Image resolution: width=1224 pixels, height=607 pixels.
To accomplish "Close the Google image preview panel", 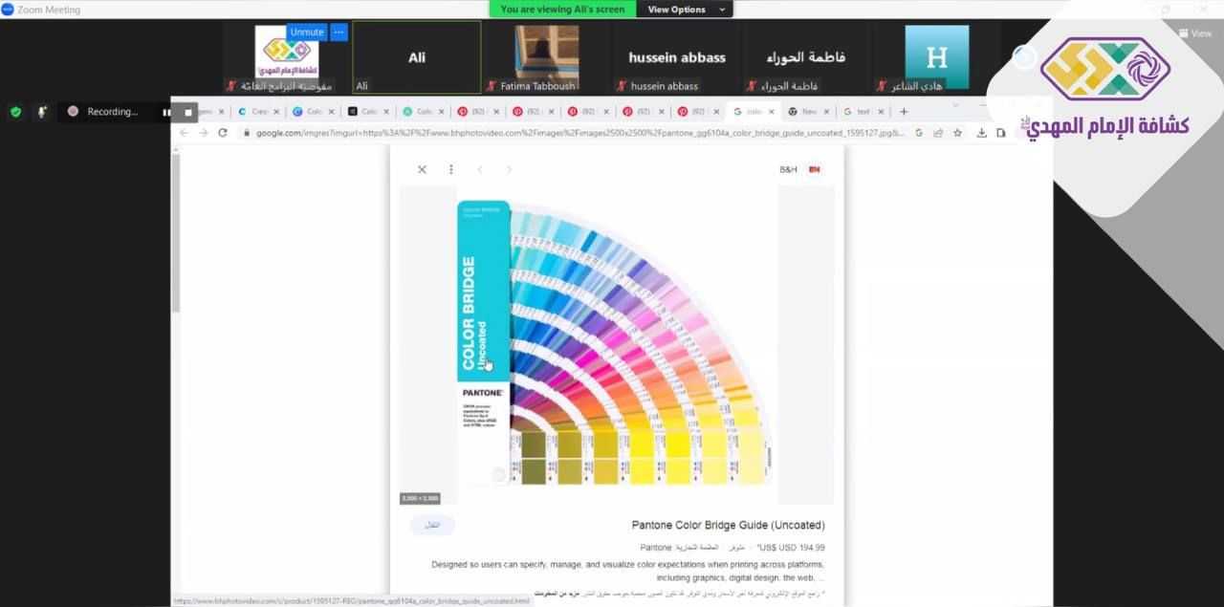I will click(x=422, y=169).
